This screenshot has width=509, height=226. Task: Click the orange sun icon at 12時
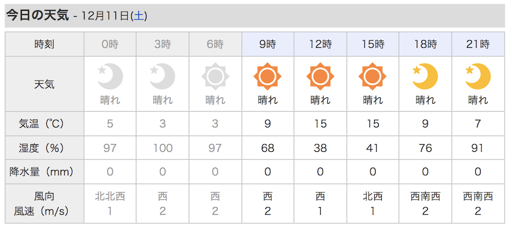[x=320, y=76]
